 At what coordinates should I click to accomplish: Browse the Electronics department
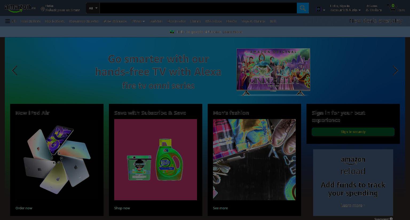click(176, 21)
